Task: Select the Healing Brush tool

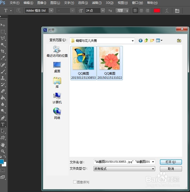Action: point(3,65)
